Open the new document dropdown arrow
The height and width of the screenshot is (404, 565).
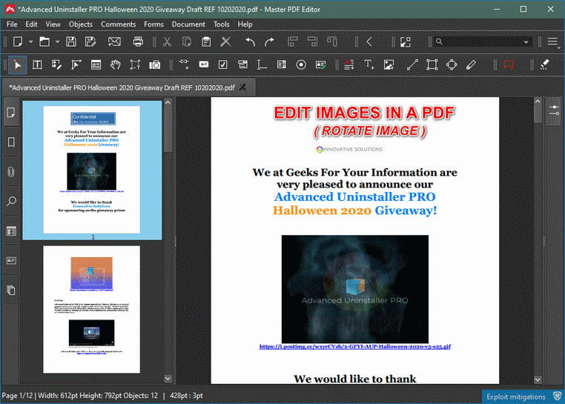click(30, 42)
